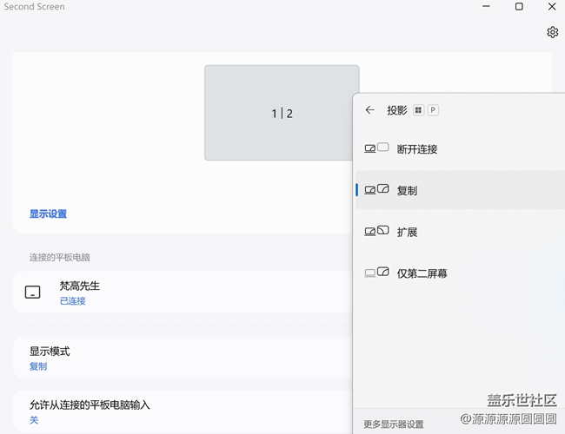Go back using the 投影 panel arrow
The image size is (565, 434).
coord(369,110)
